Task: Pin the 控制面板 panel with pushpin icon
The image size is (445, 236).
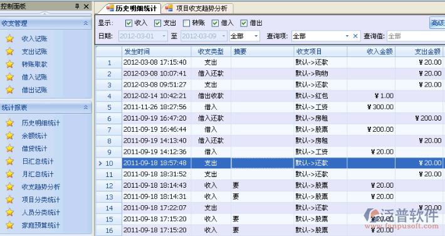Action: click(x=77, y=6)
